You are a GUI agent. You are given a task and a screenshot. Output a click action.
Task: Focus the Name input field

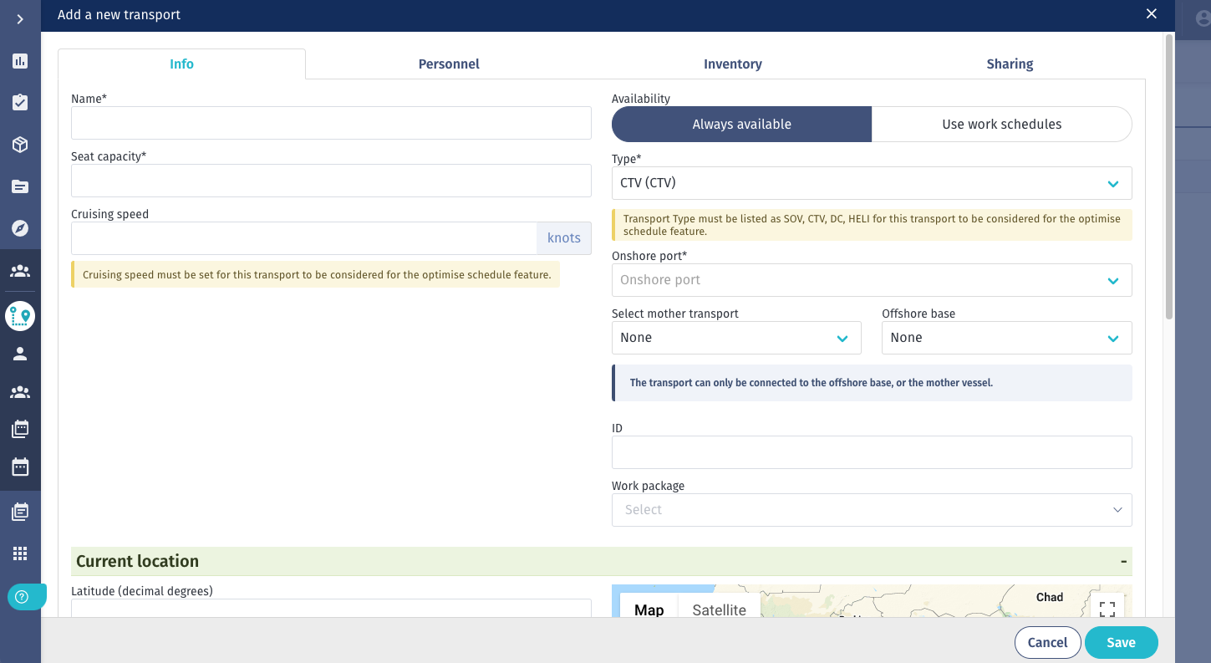pos(331,123)
